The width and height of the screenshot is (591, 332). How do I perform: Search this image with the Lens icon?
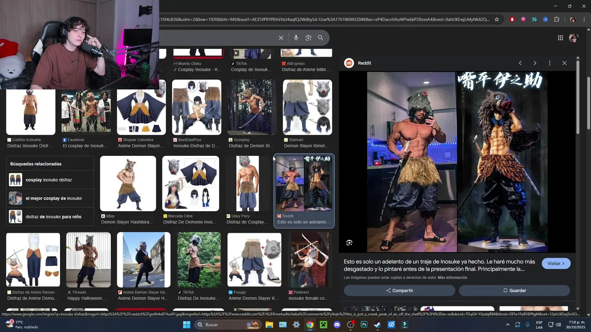pyautogui.click(x=350, y=243)
